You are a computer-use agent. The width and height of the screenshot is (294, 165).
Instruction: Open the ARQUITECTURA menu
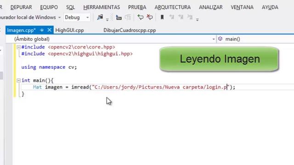coord(173,7)
